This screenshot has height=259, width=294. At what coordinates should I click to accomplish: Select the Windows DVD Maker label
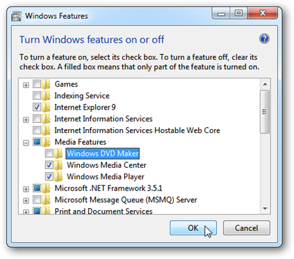click(103, 153)
